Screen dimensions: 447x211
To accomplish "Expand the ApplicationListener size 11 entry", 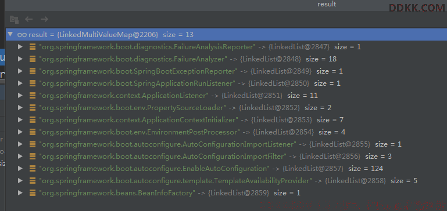I will 20,96.
